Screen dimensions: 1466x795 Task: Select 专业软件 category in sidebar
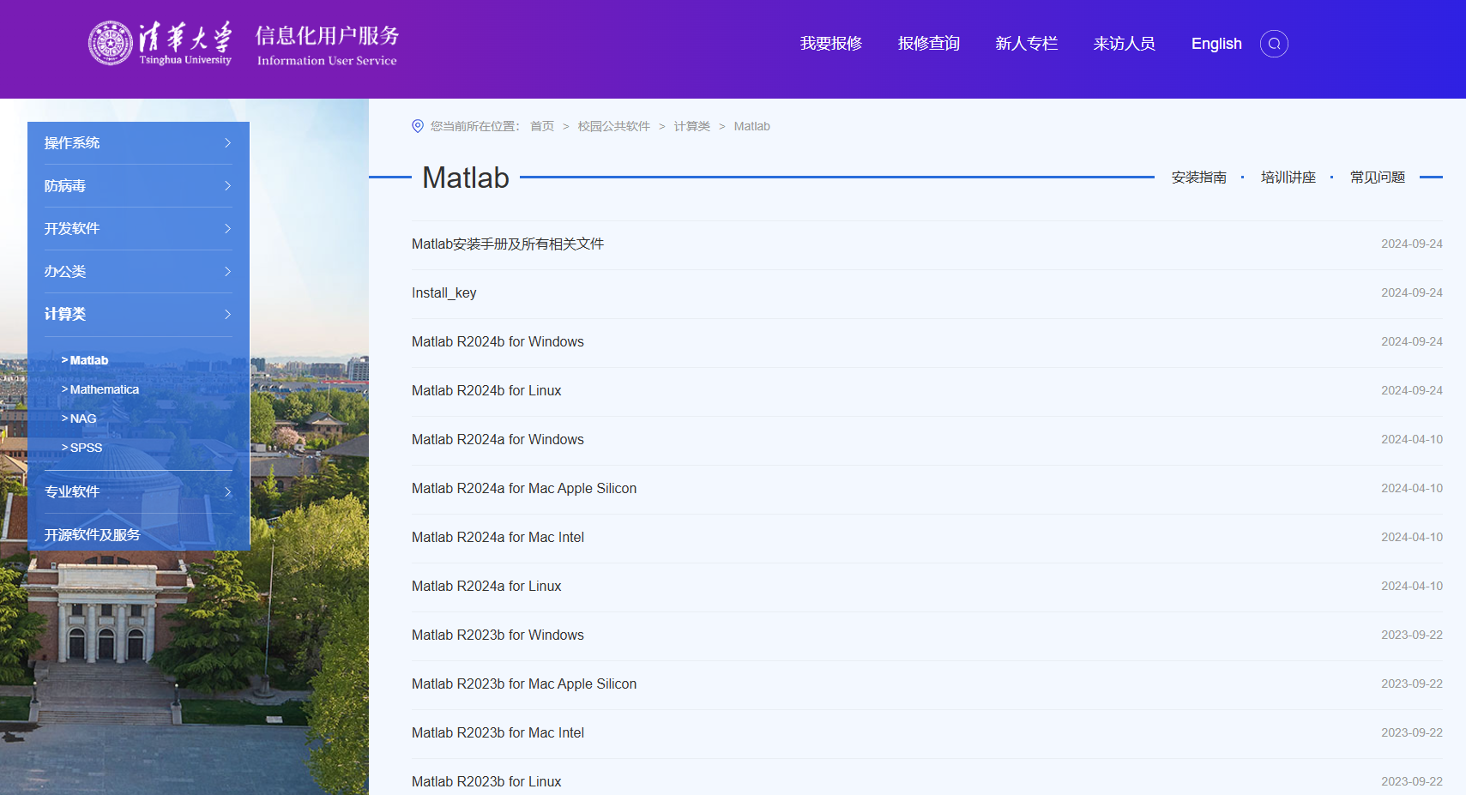tap(72, 492)
